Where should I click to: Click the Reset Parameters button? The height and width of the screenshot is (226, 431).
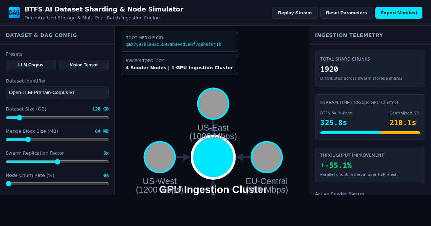[346, 13]
